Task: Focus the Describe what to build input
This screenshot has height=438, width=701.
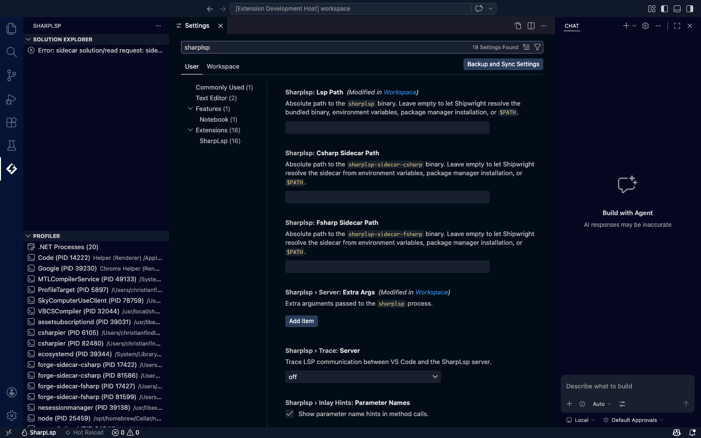Action: click(x=627, y=386)
